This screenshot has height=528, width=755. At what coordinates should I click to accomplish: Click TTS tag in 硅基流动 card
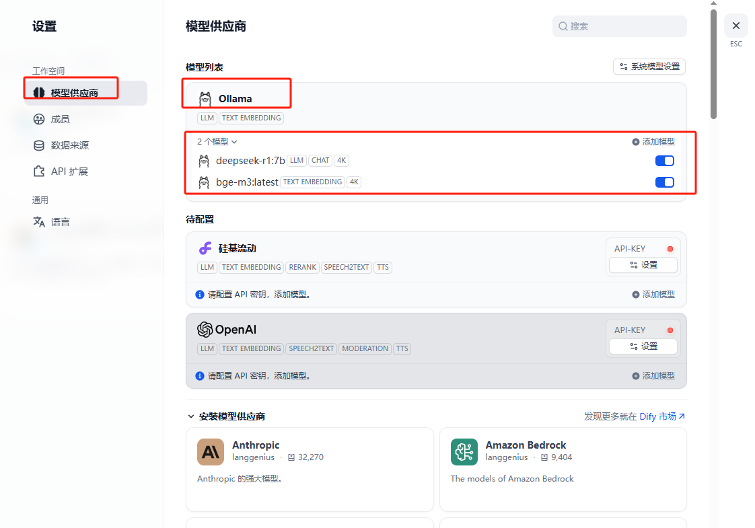pyautogui.click(x=383, y=267)
